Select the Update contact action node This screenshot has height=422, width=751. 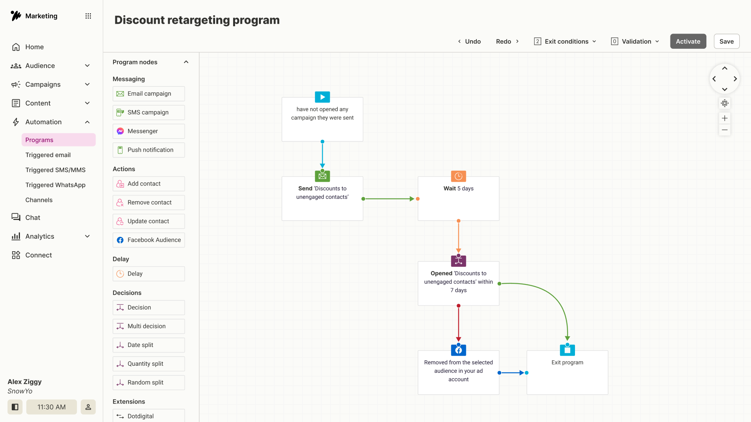point(149,221)
